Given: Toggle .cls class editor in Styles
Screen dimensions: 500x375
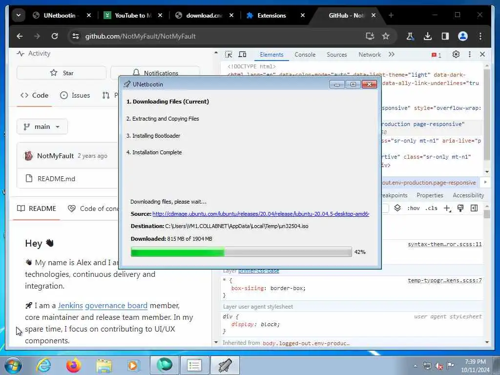Looking at the screenshot, I should coord(431,208).
